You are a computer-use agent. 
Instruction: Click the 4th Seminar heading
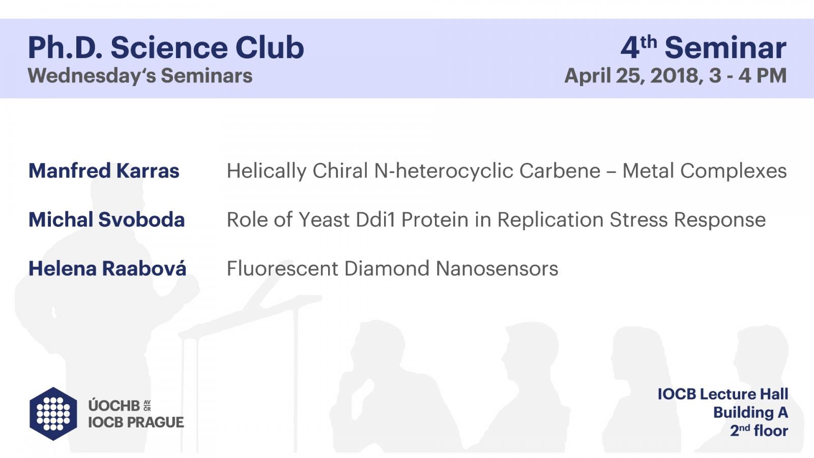(704, 47)
